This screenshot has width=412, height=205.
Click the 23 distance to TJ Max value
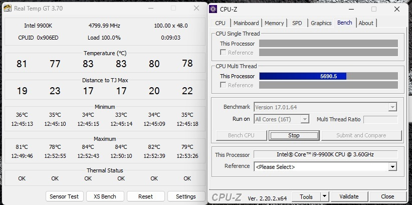(55, 91)
